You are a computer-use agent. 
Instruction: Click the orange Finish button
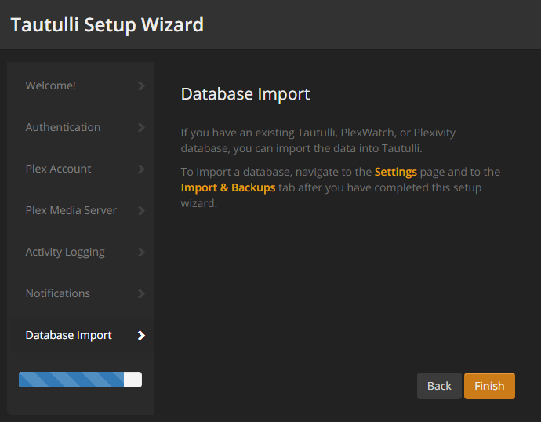click(x=489, y=386)
